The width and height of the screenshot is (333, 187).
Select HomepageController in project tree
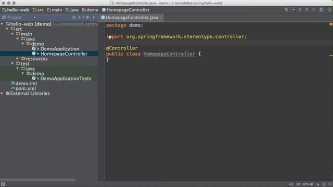point(63,54)
